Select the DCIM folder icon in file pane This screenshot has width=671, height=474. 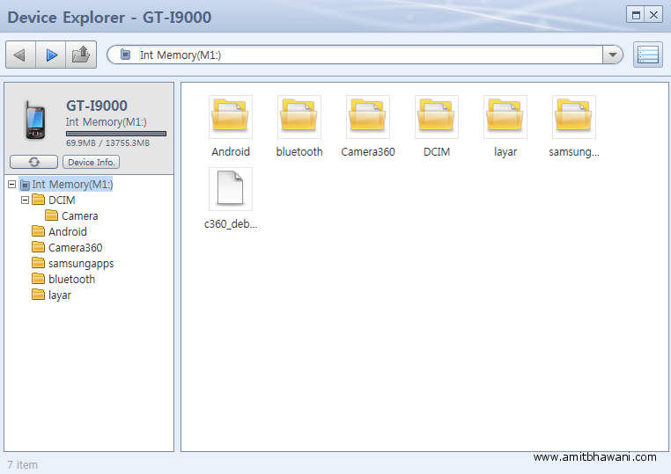pos(437,117)
